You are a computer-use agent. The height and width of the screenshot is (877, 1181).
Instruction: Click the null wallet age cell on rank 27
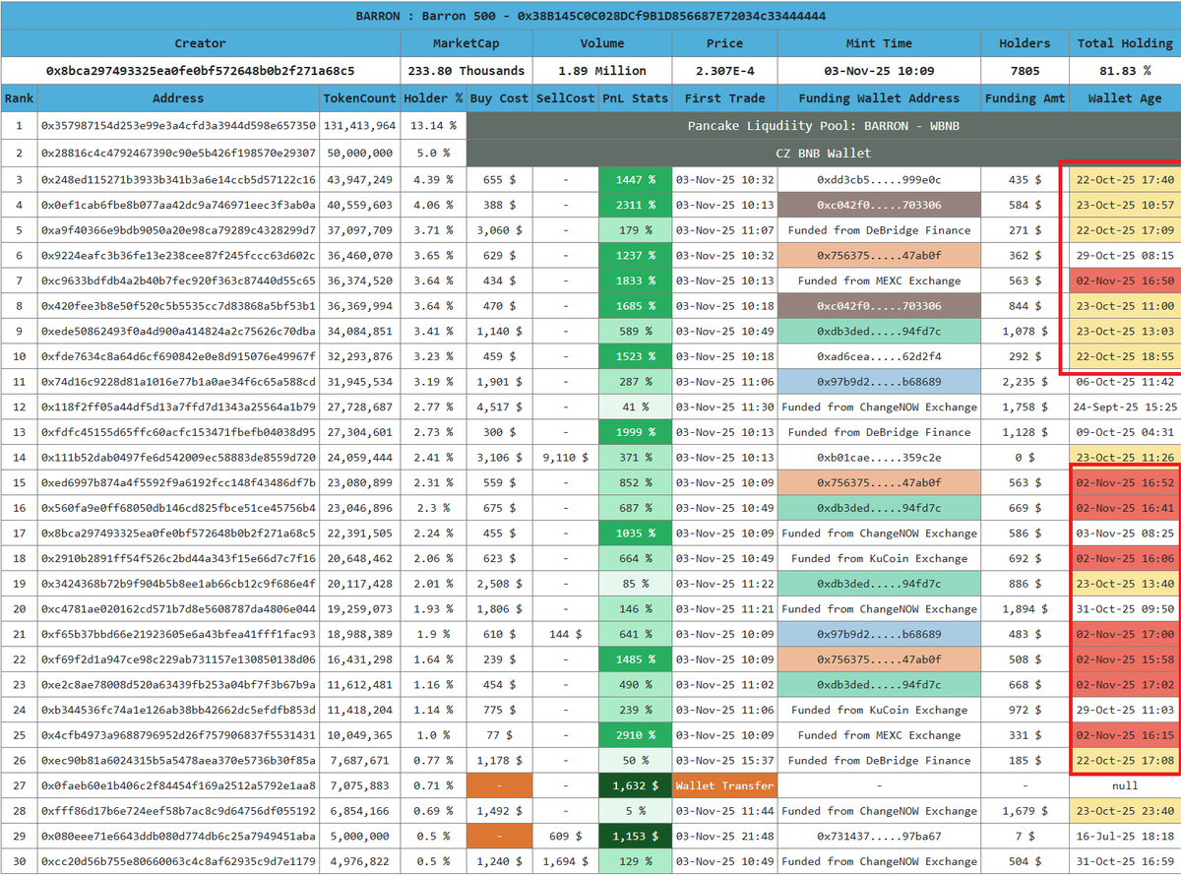[1125, 785]
